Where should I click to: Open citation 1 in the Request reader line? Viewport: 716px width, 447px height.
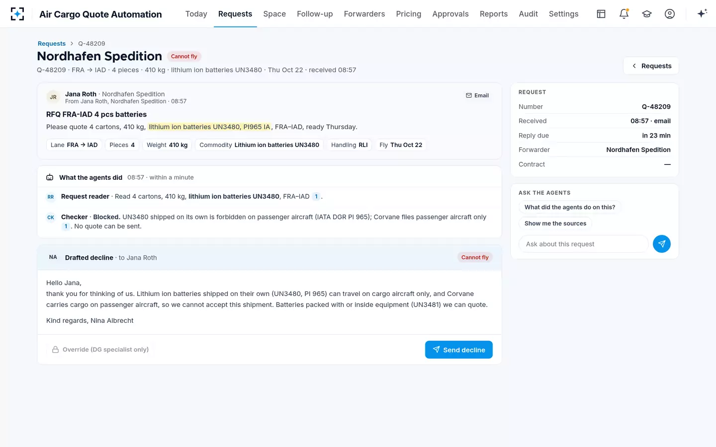[316, 197]
